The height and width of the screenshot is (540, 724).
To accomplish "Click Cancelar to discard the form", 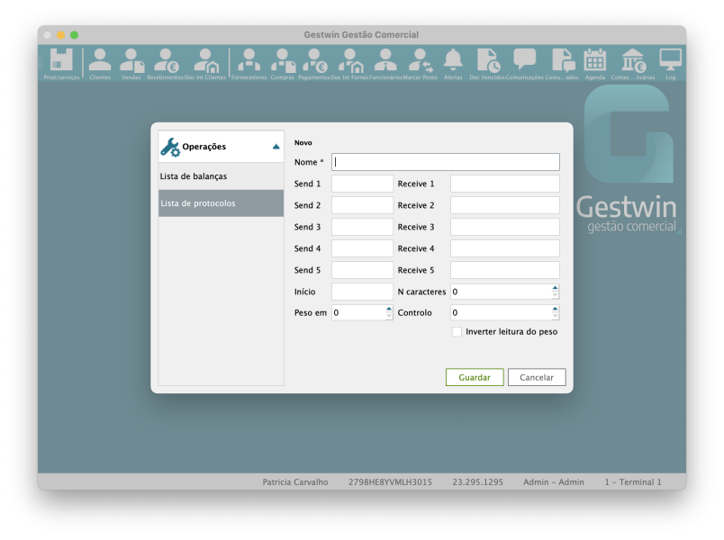I will click(x=537, y=378).
